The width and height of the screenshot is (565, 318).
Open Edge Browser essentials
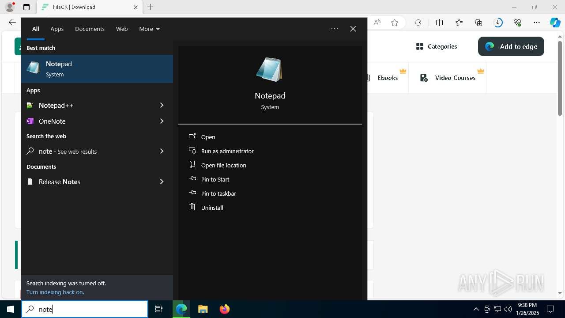[x=517, y=23]
